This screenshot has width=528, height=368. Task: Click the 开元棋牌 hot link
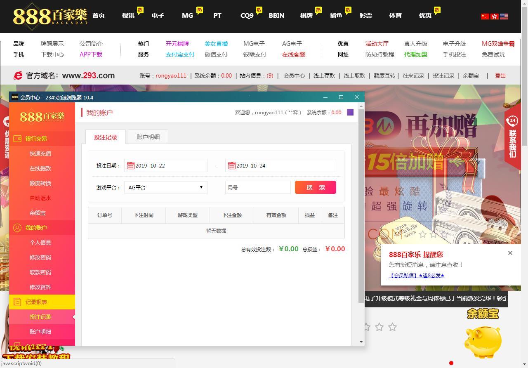click(177, 44)
